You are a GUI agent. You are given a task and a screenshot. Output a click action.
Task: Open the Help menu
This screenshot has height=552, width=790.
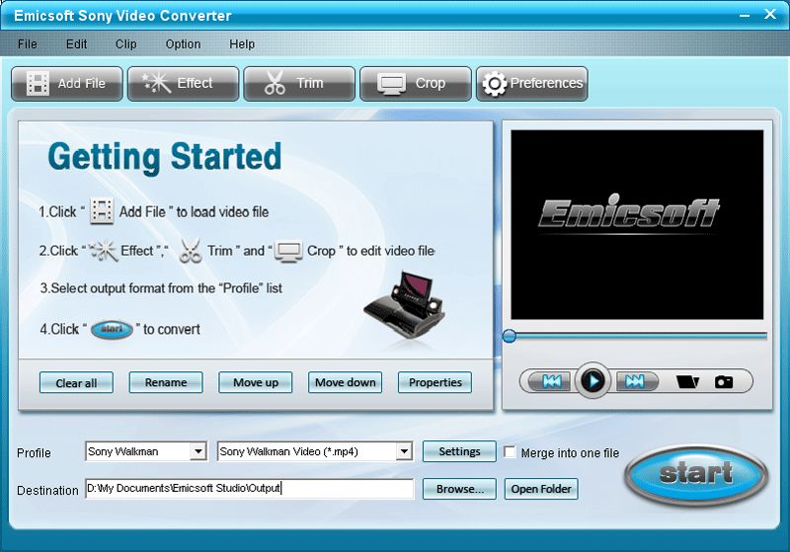coord(242,44)
